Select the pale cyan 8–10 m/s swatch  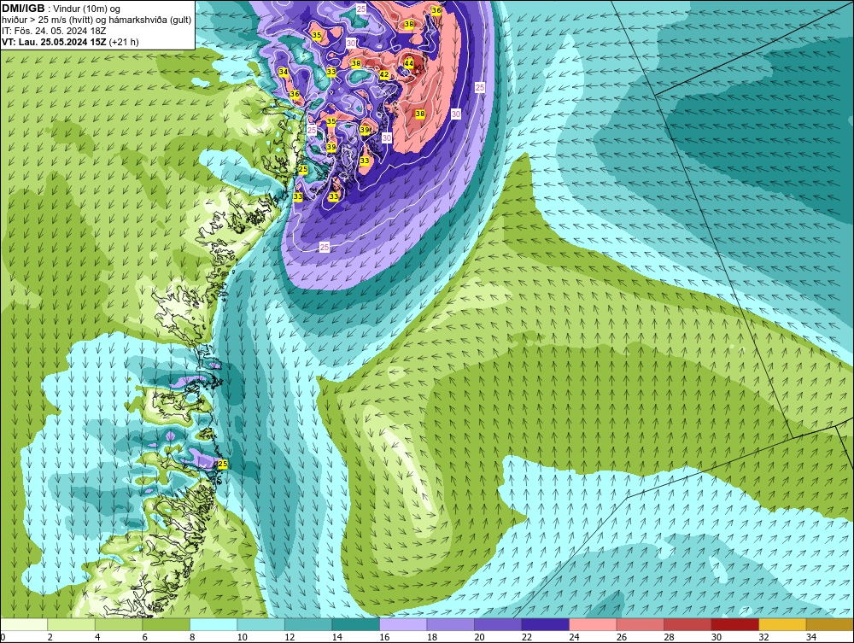[x=213, y=624]
